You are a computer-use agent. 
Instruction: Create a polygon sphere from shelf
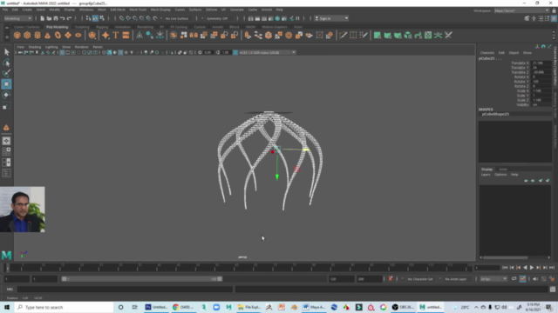[x=17, y=35]
